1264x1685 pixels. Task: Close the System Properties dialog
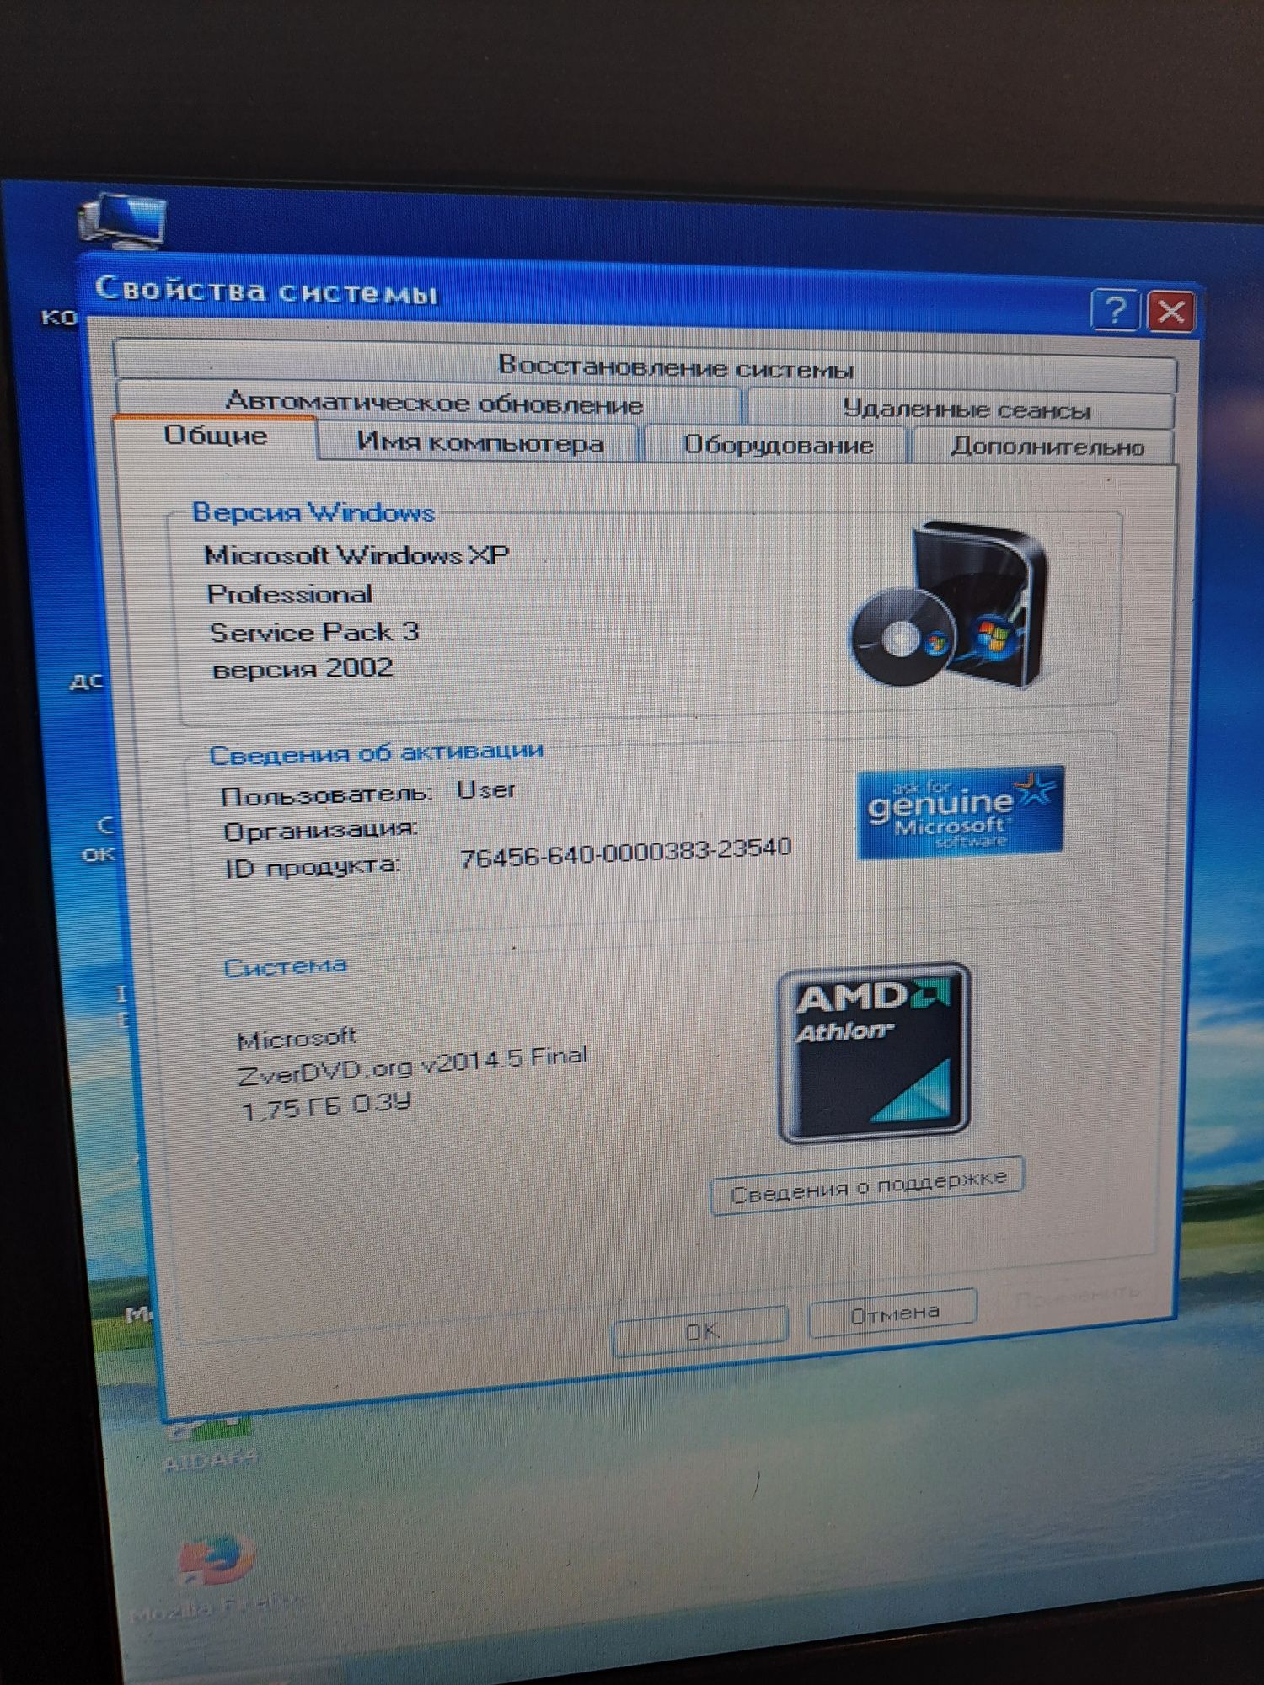pos(1170,313)
